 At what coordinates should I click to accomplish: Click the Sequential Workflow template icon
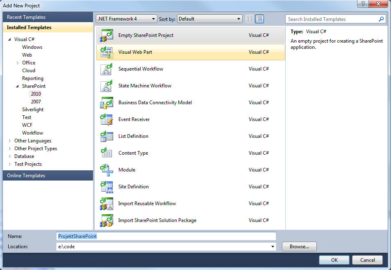pos(107,69)
